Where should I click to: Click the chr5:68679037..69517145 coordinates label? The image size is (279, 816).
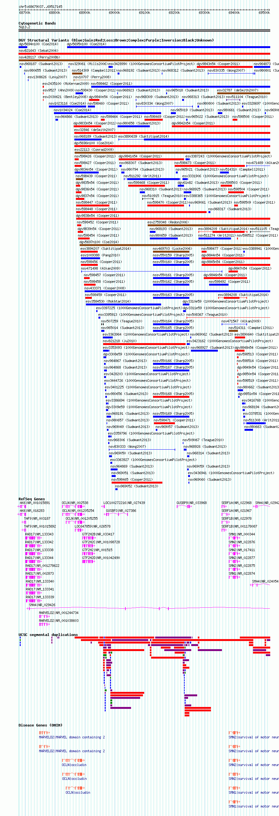40,6
